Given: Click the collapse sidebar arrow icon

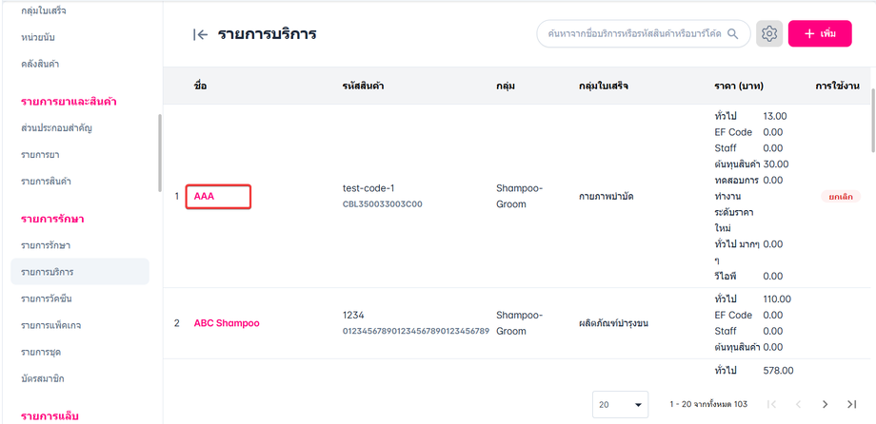Looking at the screenshot, I should [200, 34].
